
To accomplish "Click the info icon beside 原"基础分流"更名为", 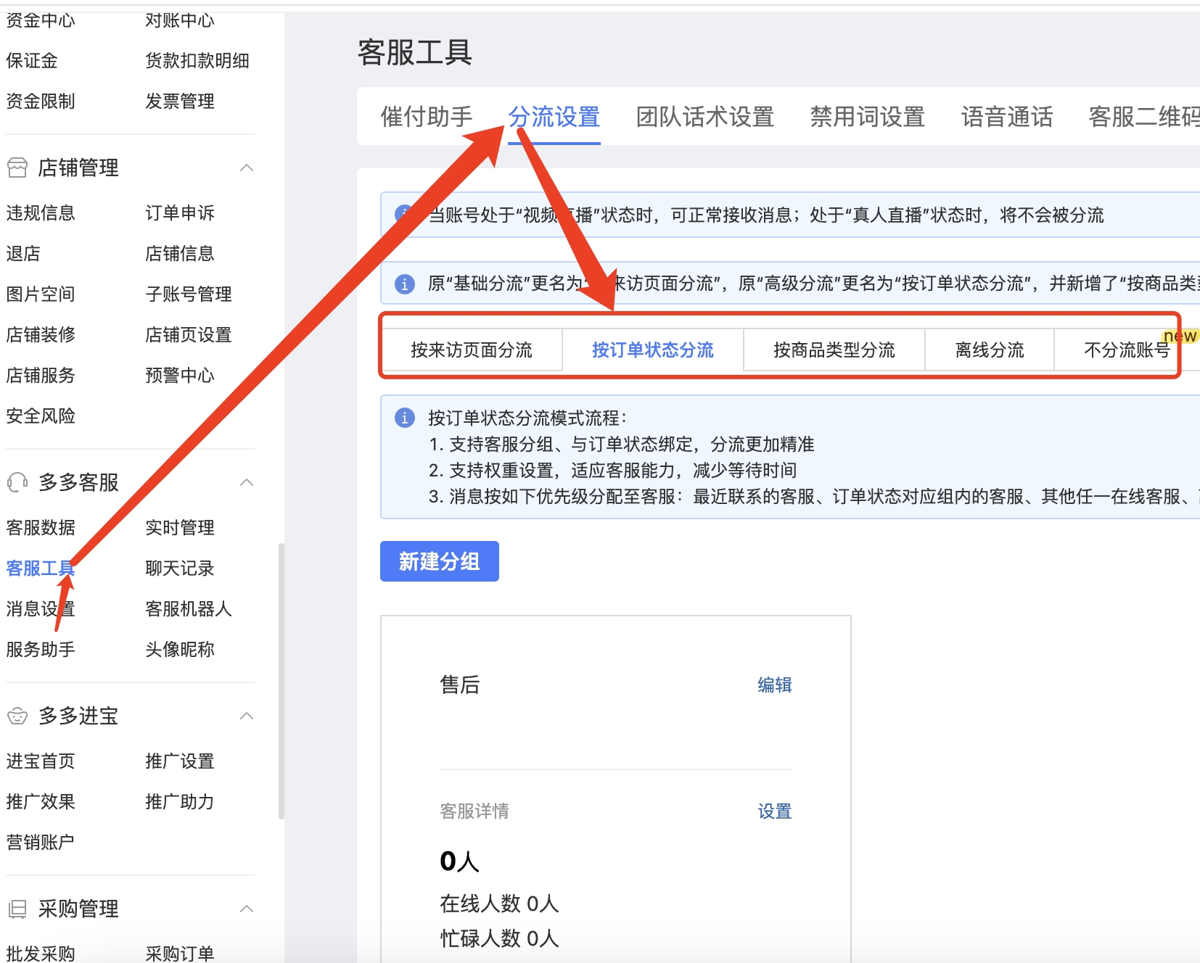I will click(405, 284).
